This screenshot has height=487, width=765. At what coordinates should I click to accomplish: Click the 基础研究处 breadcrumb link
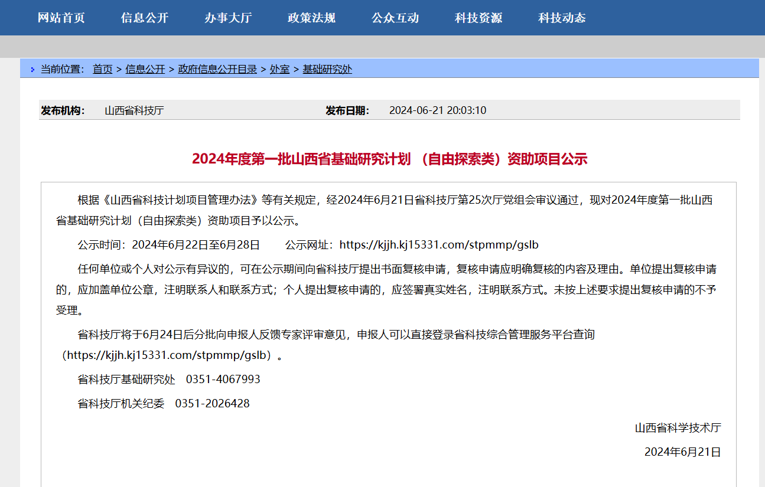[x=327, y=69]
